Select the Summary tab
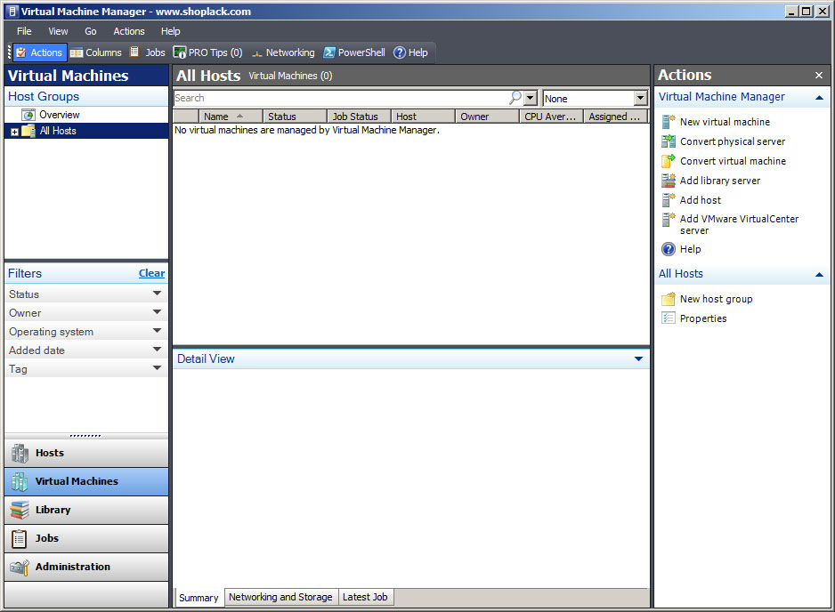835x612 pixels. [199, 597]
